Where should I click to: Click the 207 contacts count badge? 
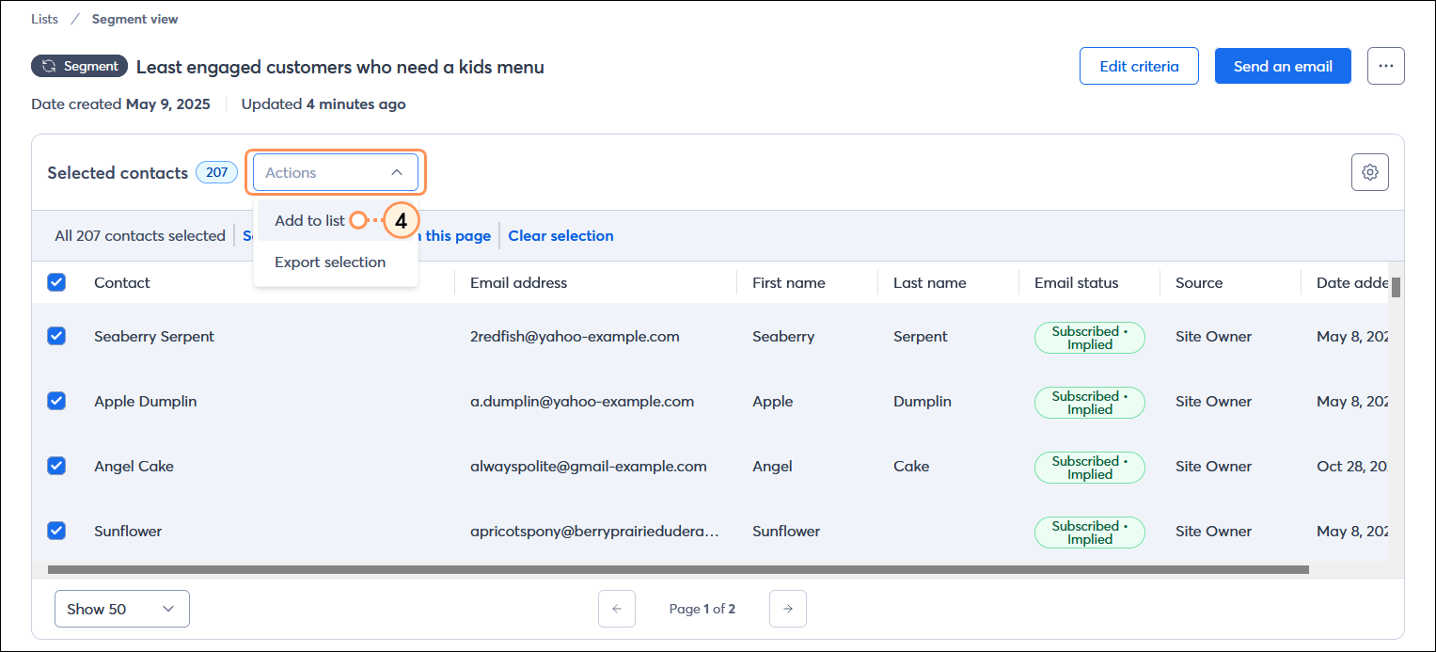[x=216, y=172]
